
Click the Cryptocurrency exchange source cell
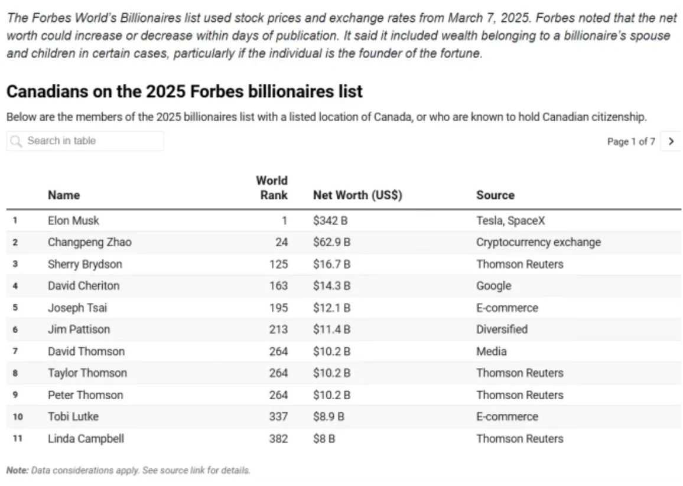pyautogui.click(x=538, y=242)
